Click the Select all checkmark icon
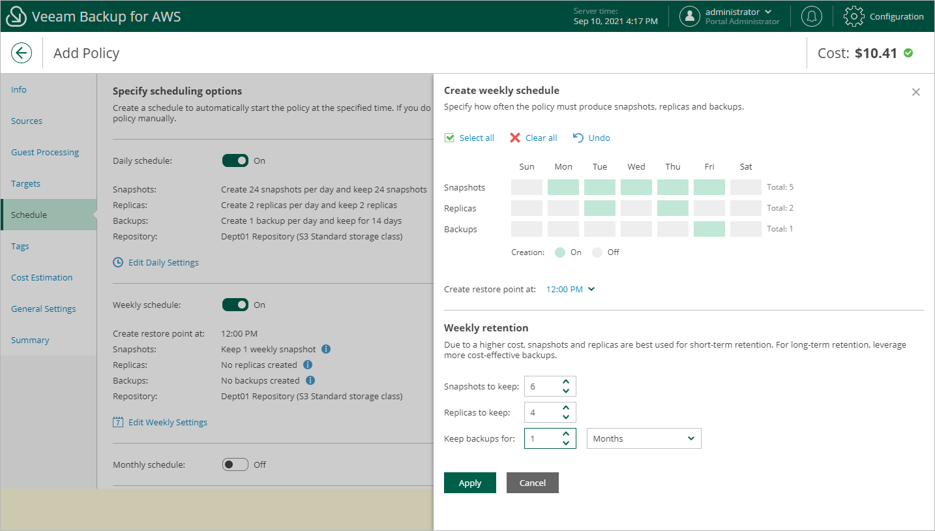 click(449, 138)
